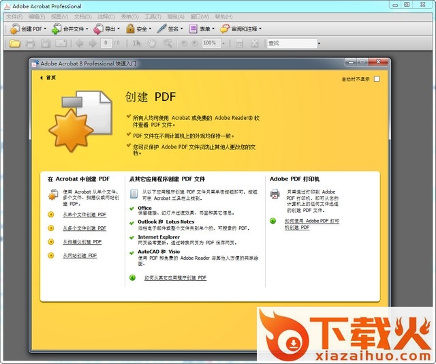Click the Office text entry

point(144,208)
